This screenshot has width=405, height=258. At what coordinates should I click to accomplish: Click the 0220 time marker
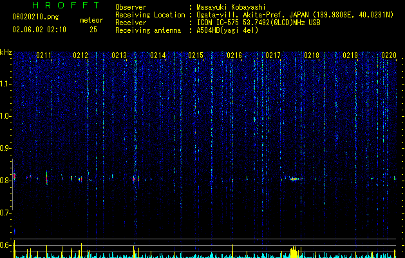(389, 55)
